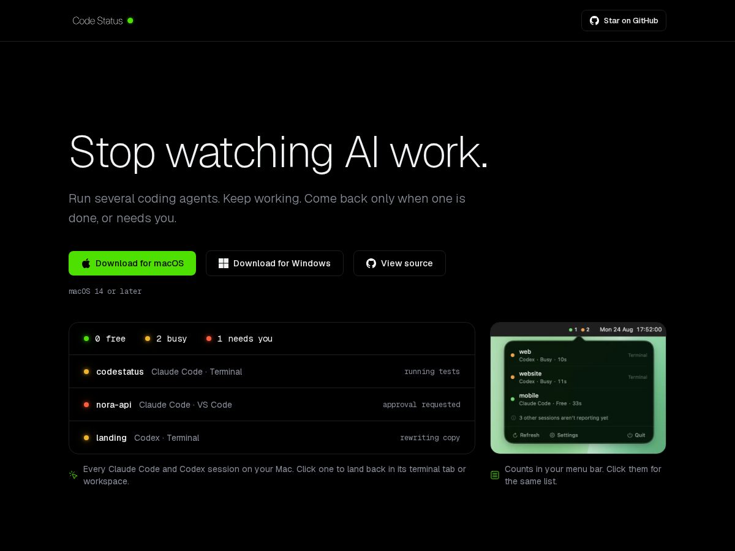Click the Star on GitHub button

[624, 21]
